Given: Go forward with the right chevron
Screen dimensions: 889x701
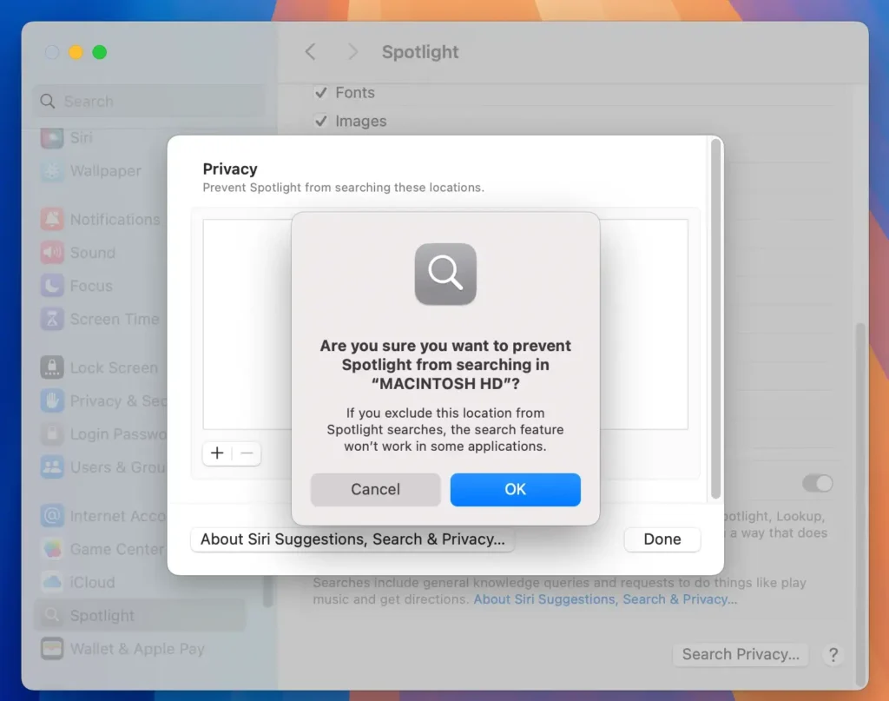Looking at the screenshot, I should point(352,52).
